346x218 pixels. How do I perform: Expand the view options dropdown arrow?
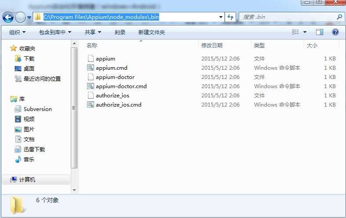tap(305, 32)
